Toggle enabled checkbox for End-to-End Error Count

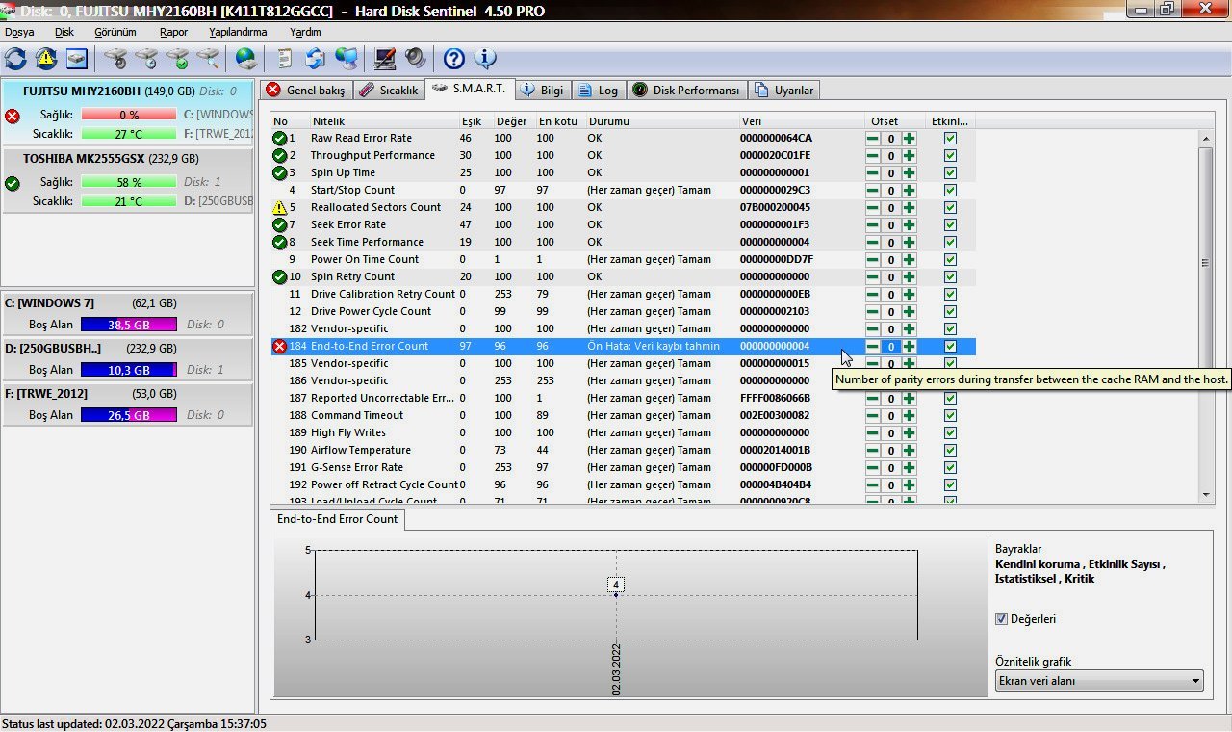point(950,347)
